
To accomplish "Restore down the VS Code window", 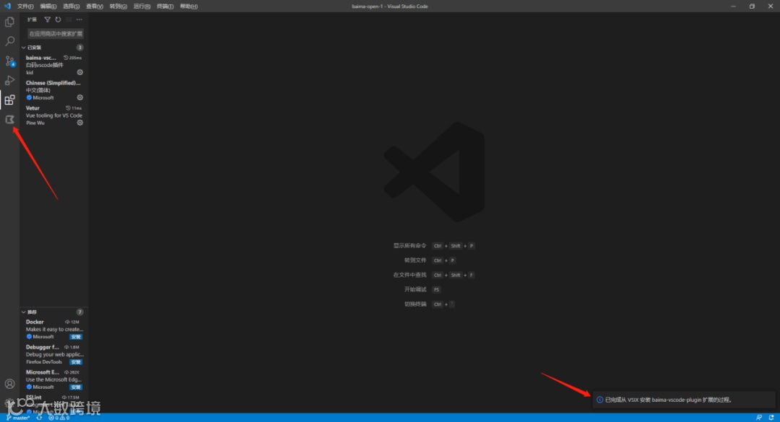I will coord(752,6).
